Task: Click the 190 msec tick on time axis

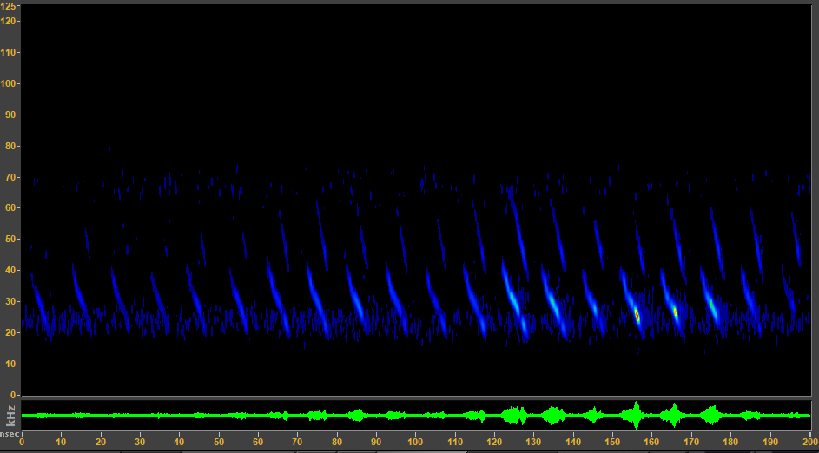Action: [x=770, y=442]
